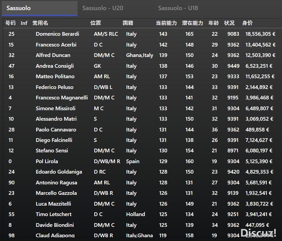Click potential 158 for Adjapong
The image size is (282, 241).
(189, 236)
